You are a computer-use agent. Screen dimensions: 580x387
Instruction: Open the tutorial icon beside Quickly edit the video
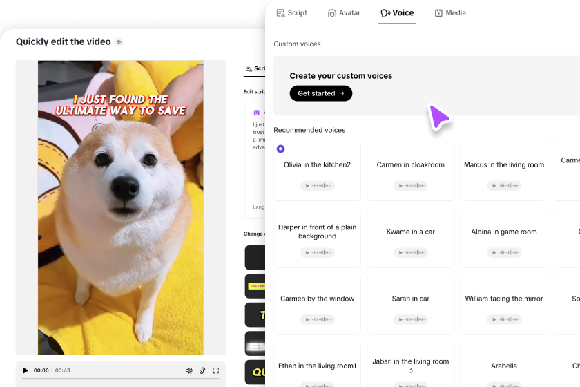(x=119, y=42)
